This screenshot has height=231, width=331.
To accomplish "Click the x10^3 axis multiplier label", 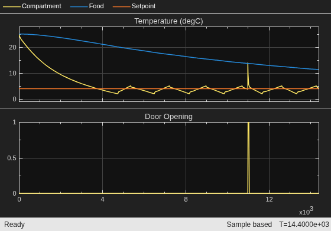I will [306, 211].
